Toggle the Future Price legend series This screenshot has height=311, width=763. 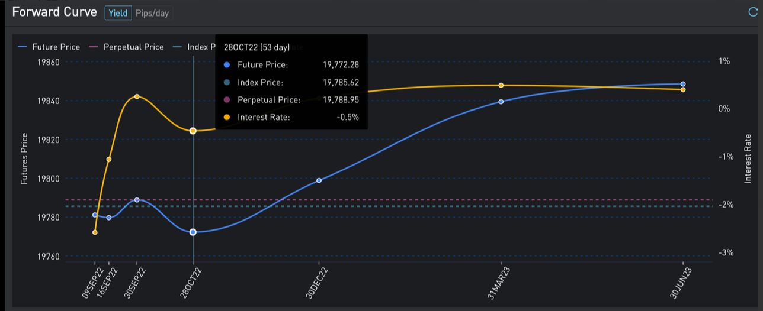coord(49,47)
